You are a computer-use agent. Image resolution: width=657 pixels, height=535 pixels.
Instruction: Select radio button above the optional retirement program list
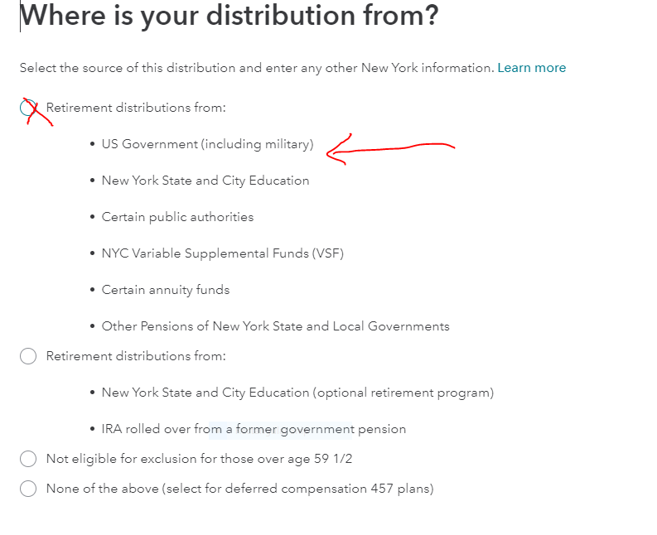28,356
